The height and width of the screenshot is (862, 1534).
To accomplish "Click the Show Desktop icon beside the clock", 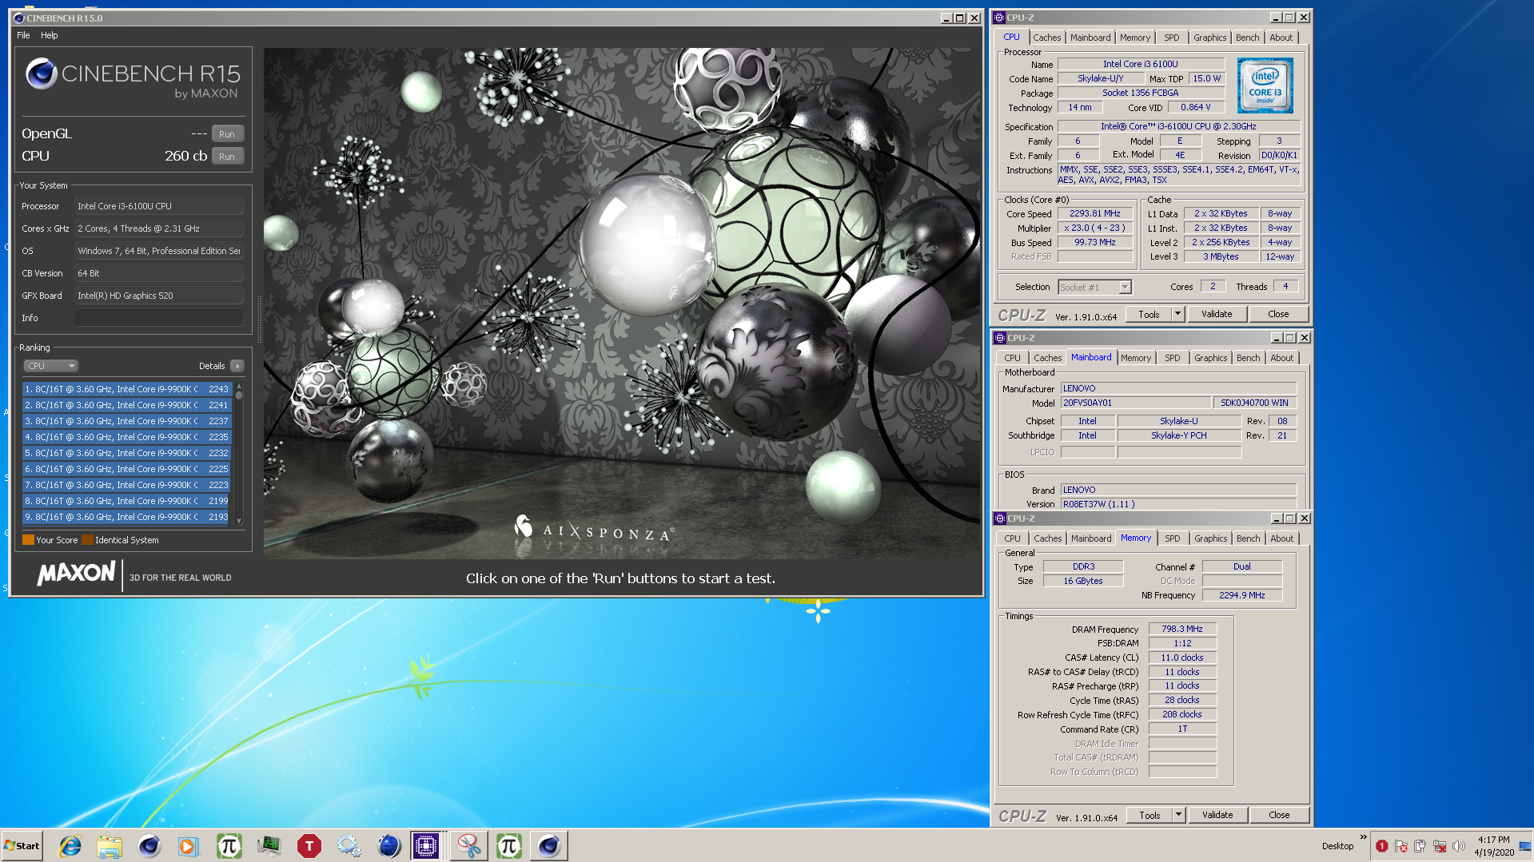I will (x=1524, y=846).
